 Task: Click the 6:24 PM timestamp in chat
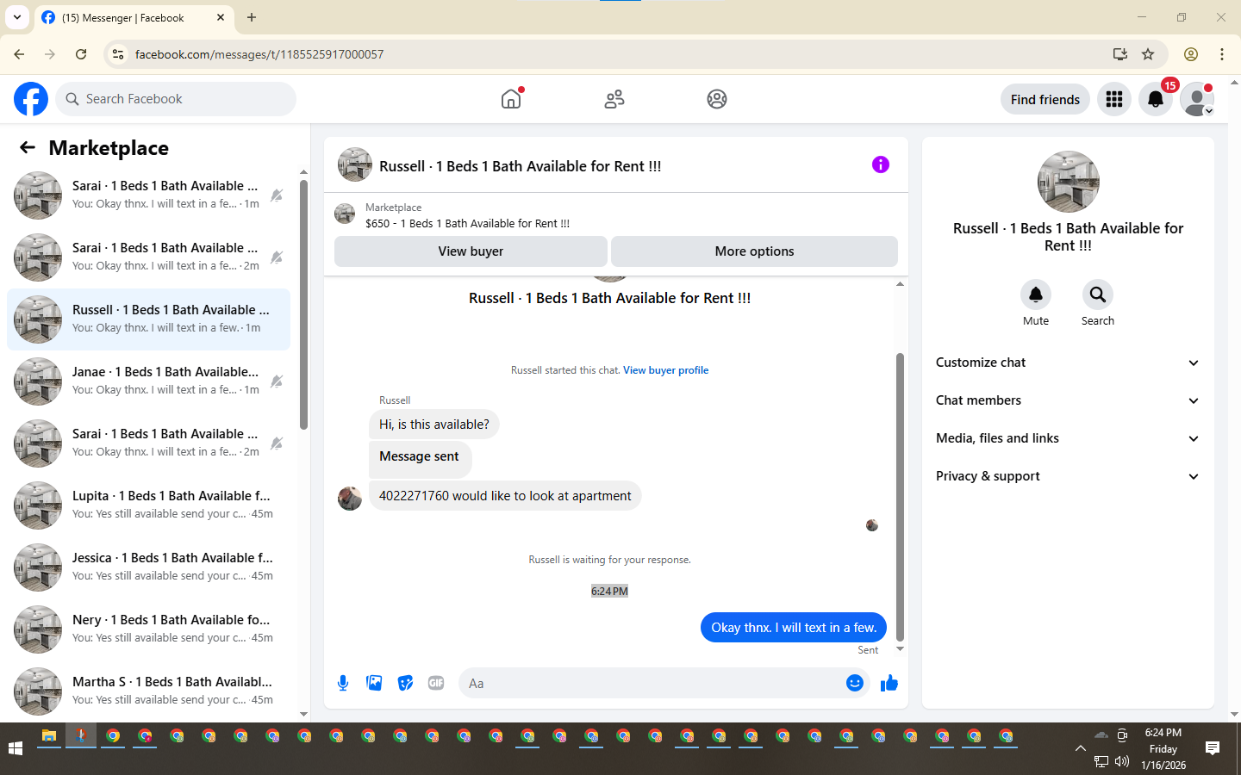click(x=609, y=592)
